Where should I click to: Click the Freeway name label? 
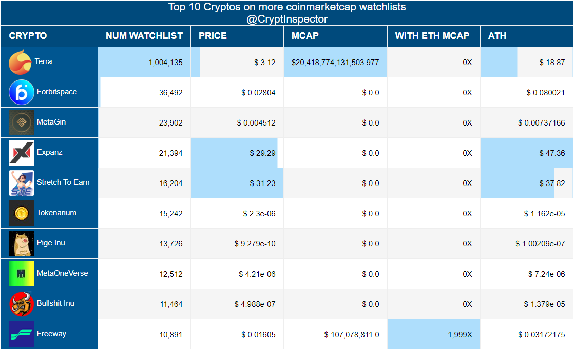51,334
